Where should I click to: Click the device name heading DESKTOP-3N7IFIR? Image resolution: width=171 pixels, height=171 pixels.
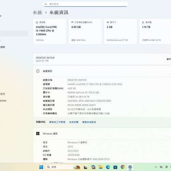[x=45, y=58]
